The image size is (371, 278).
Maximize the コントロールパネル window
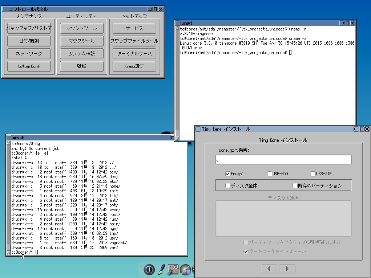[155, 9]
